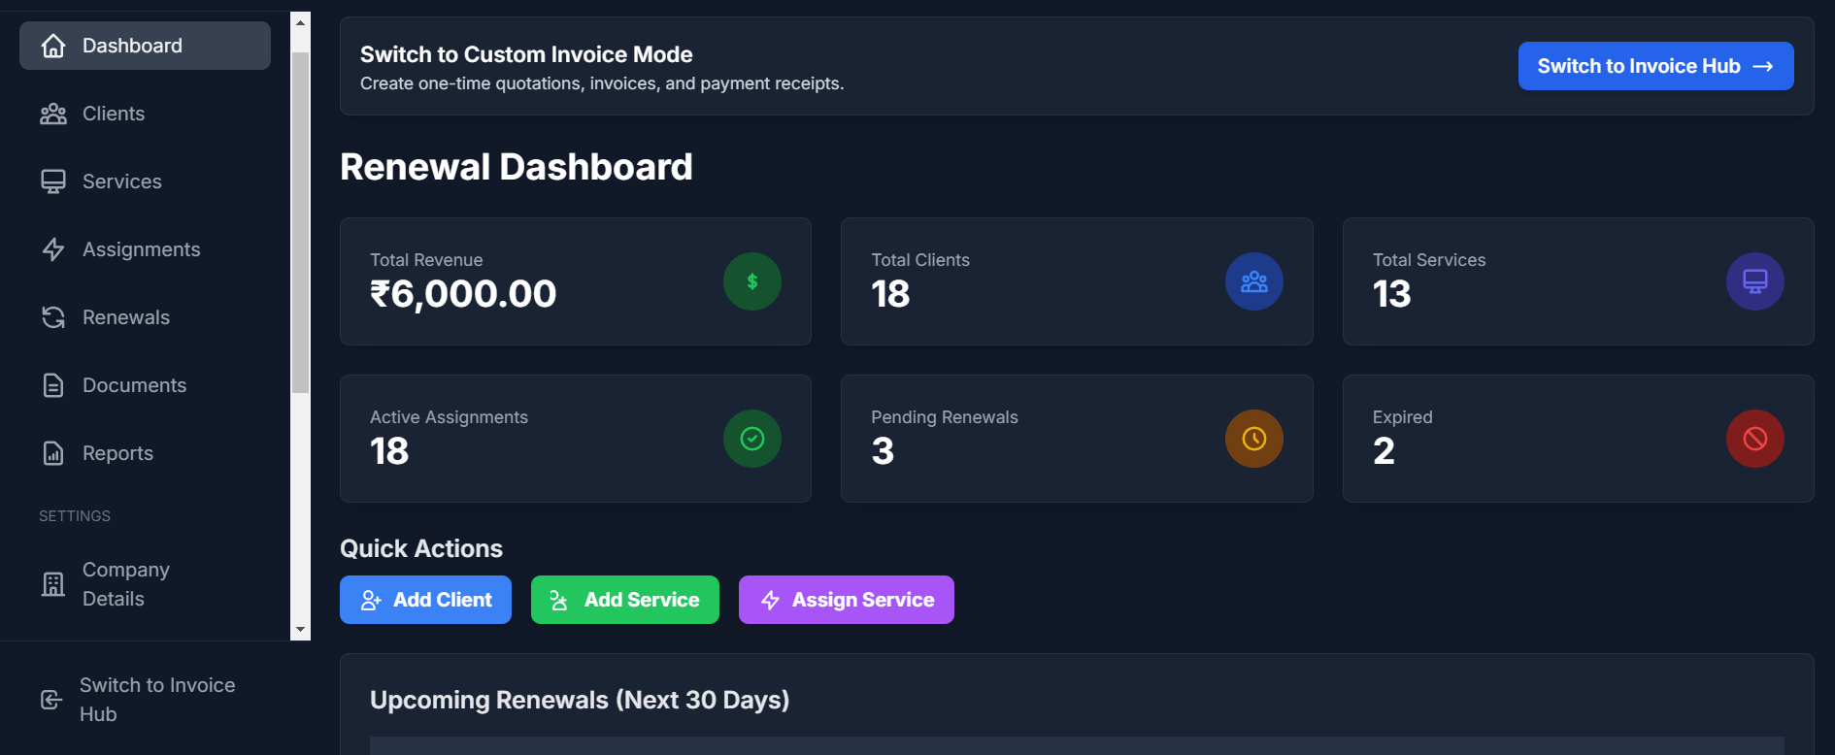Click the Documents file icon in sidebar

[x=53, y=385]
